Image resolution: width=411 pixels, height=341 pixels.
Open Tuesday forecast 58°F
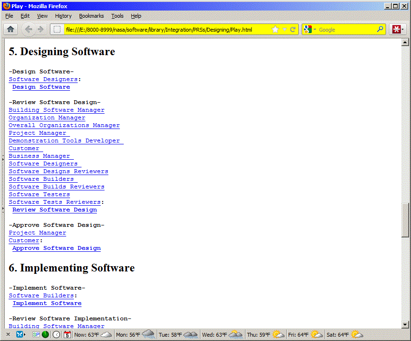click(x=178, y=335)
